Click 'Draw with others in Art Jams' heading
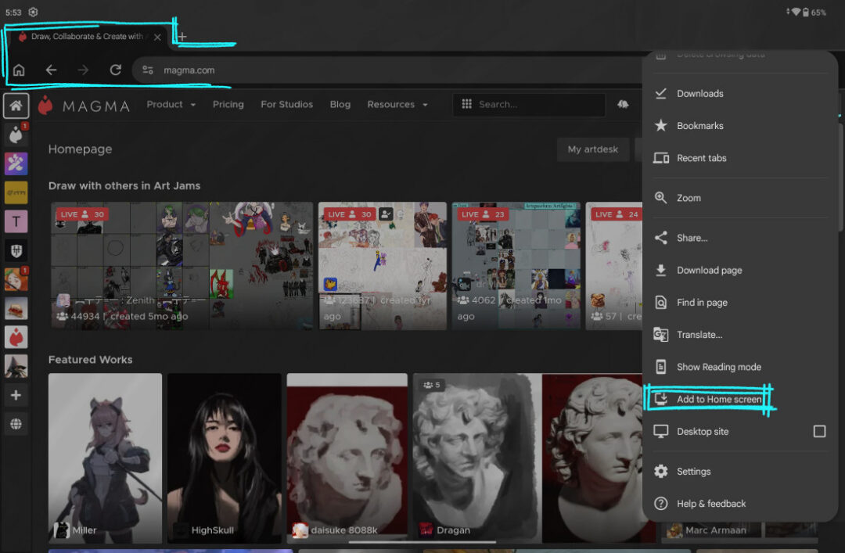The width and height of the screenshot is (845, 553). tap(124, 186)
